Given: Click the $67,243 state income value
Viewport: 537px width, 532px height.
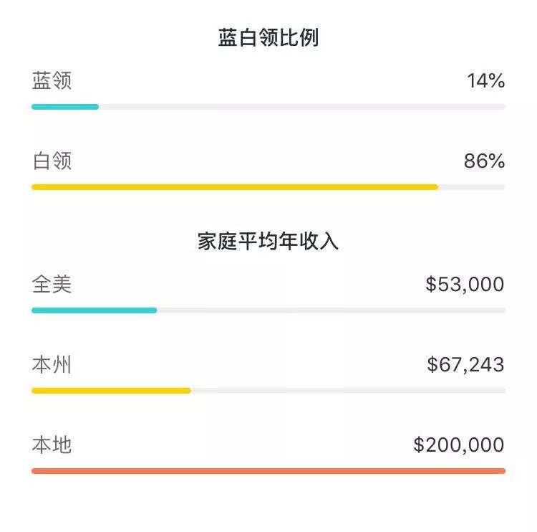Looking at the screenshot, I should click(465, 365).
